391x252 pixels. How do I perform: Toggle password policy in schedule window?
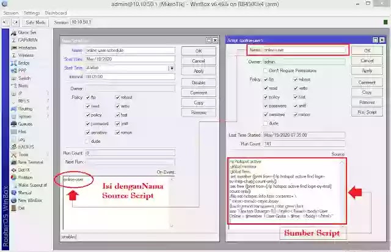click(x=88, y=124)
